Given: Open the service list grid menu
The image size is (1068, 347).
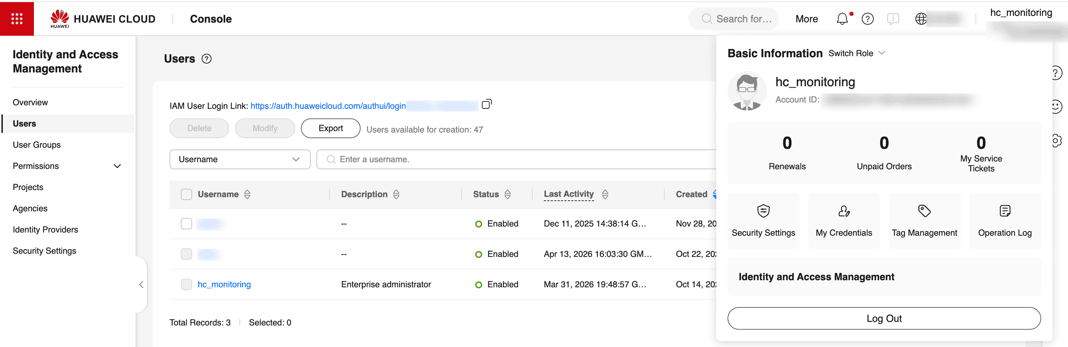Looking at the screenshot, I should click(17, 19).
